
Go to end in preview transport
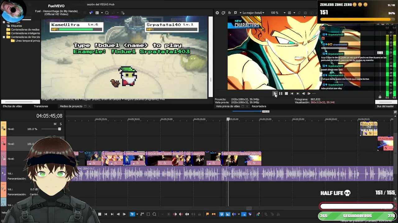298,93
